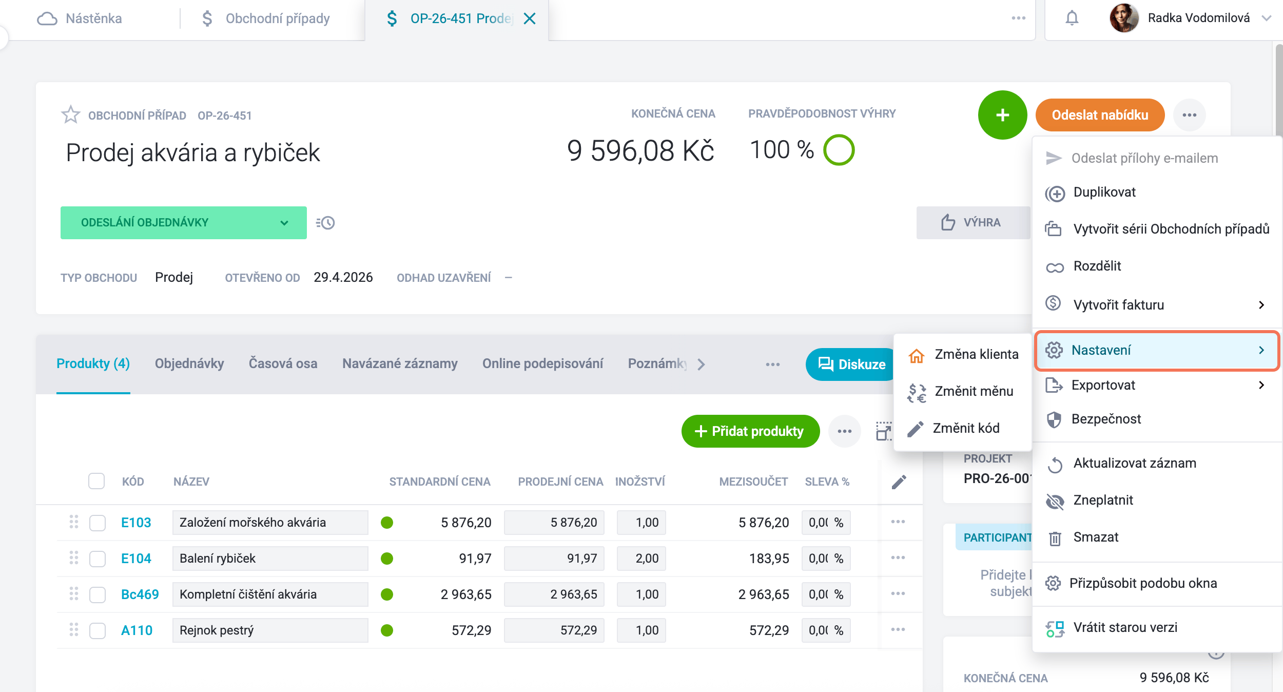Open product link Bc469
This screenshot has height=692, width=1283.
[x=140, y=594]
